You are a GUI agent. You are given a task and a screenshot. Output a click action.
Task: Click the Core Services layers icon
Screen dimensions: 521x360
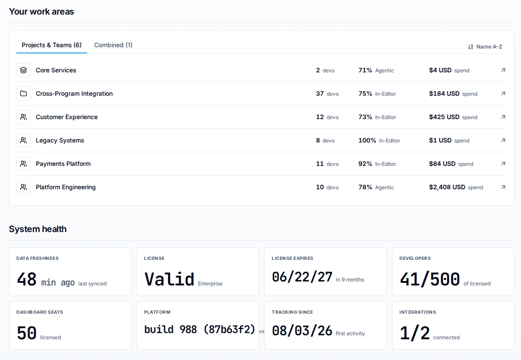(23, 70)
